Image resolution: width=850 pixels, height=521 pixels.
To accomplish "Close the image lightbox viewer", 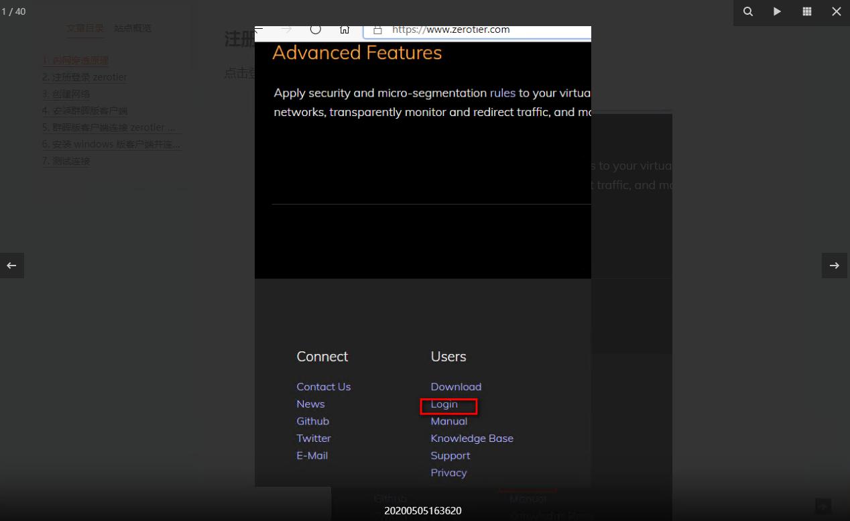I will coord(836,11).
